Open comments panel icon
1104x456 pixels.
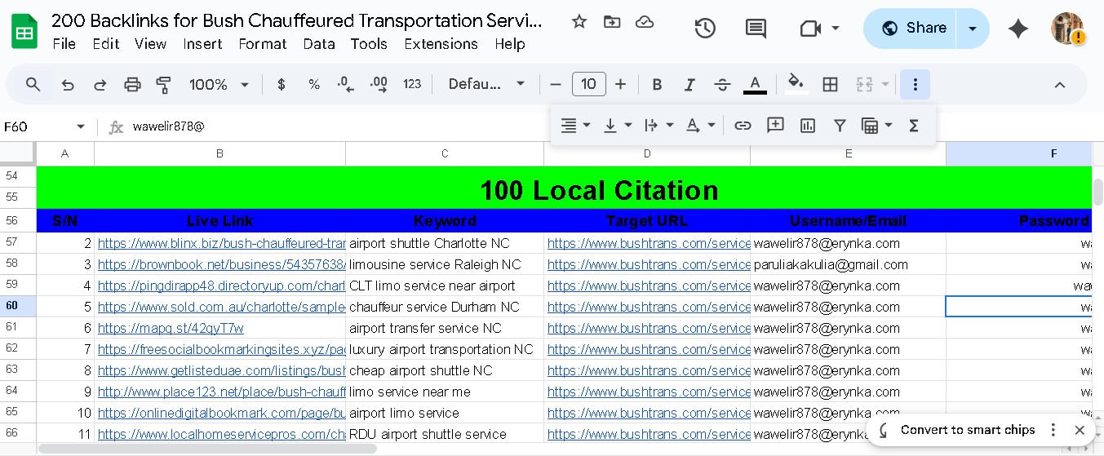756,29
